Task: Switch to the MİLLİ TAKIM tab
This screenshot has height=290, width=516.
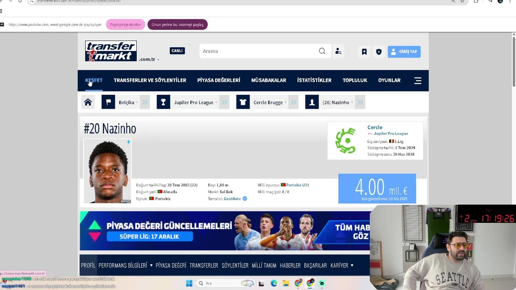Action: click(x=264, y=265)
